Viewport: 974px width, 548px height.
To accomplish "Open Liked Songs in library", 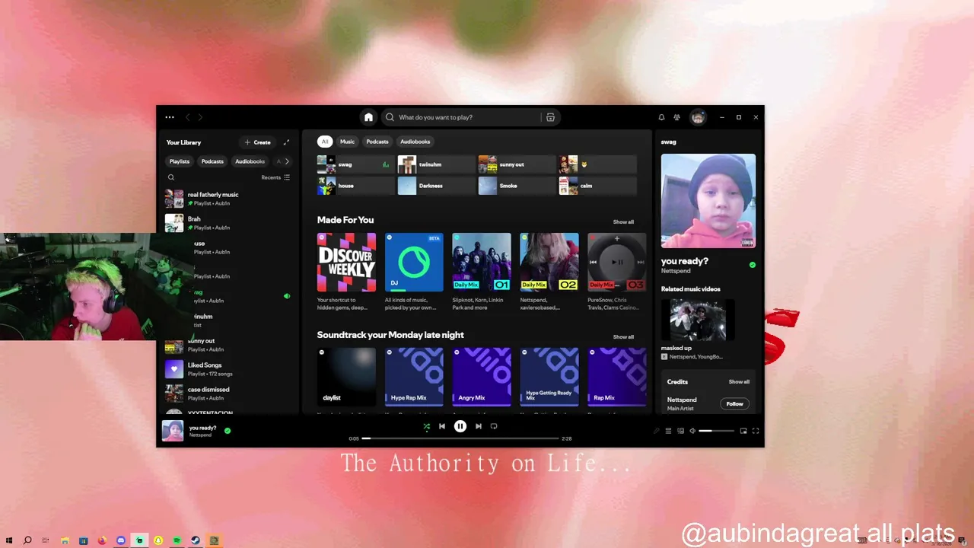I will (x=228, y=369).
